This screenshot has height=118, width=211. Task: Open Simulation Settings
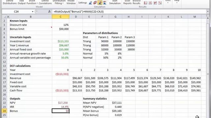82,3
